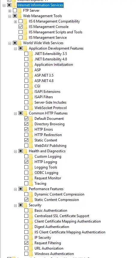Image resolution: width=136 pixels, height=258 pixels.
Task: Enable the Windows Authentication checkbox
Action: tap(26, 254)
